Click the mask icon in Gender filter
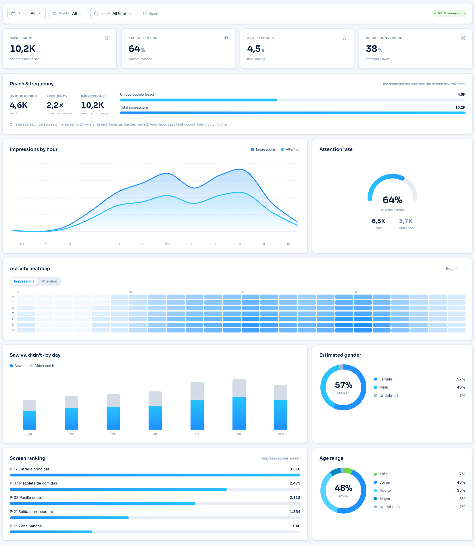This screenshot has height=546, width=475. point(55,14)
